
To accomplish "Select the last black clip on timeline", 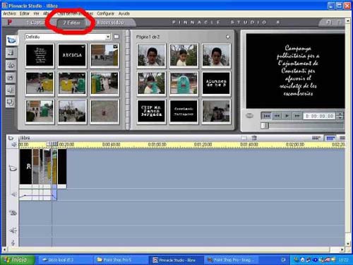I will coord(62,167).
